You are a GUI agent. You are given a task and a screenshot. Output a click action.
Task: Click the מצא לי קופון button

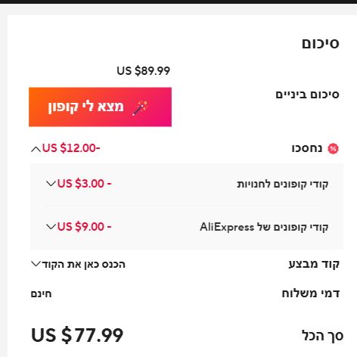click(x=100, y=107)
